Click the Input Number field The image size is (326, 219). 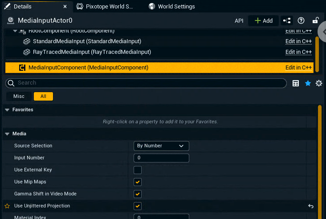tap(161, 158)
